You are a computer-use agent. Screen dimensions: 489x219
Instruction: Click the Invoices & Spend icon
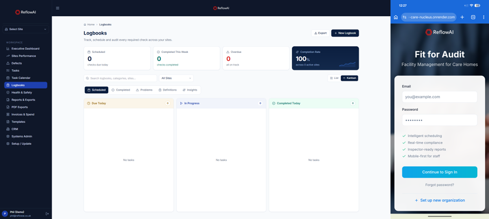point(8,114)
